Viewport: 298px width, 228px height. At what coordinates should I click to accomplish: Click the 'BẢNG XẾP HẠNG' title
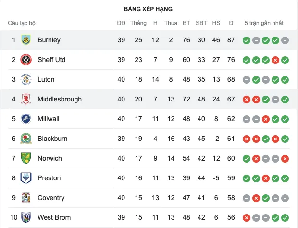pyautogui.click(x=148, y=9)
